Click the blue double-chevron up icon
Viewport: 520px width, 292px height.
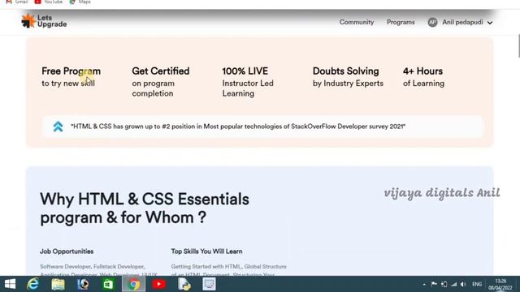58,127
